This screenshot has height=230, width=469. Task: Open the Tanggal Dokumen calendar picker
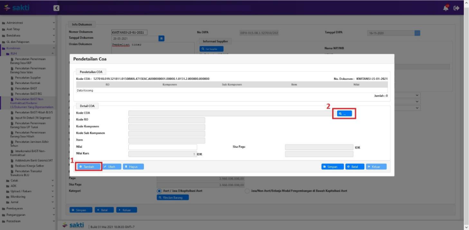(161, 38)
